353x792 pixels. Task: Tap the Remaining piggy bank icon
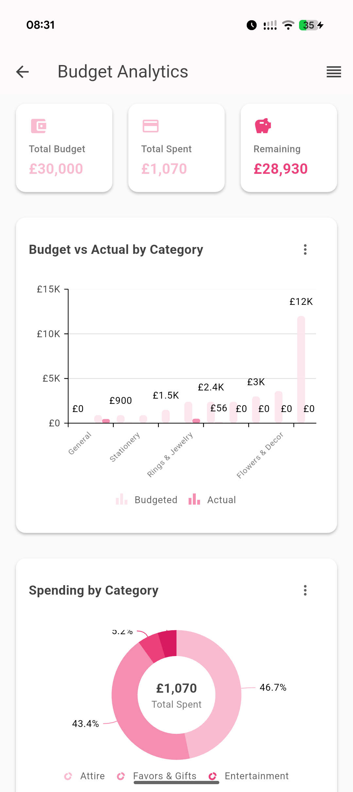[x=263, y=126]
